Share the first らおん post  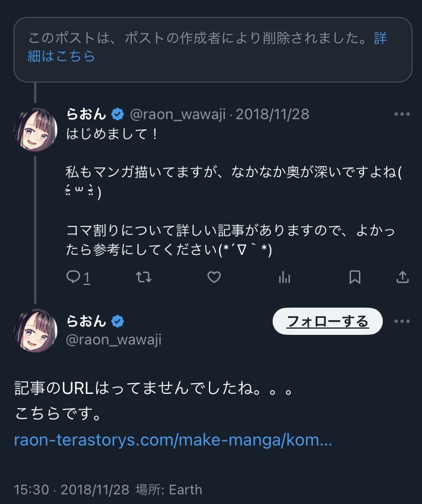(402, 277)
